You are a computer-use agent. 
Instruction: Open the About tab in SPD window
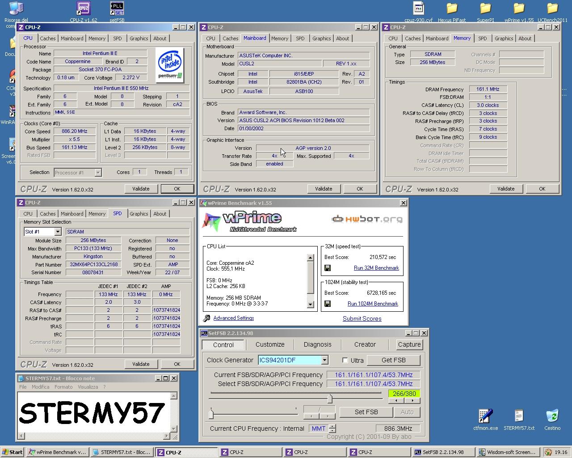[160, 214]
